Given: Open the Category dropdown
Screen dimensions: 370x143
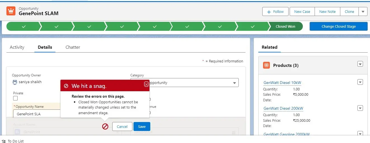Looking at the screenshot, I should click(234, 83).
